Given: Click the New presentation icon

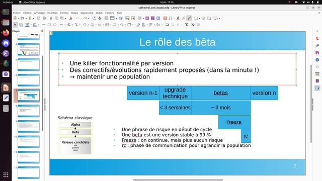Looking at the screenshot, I should (15, 18).
